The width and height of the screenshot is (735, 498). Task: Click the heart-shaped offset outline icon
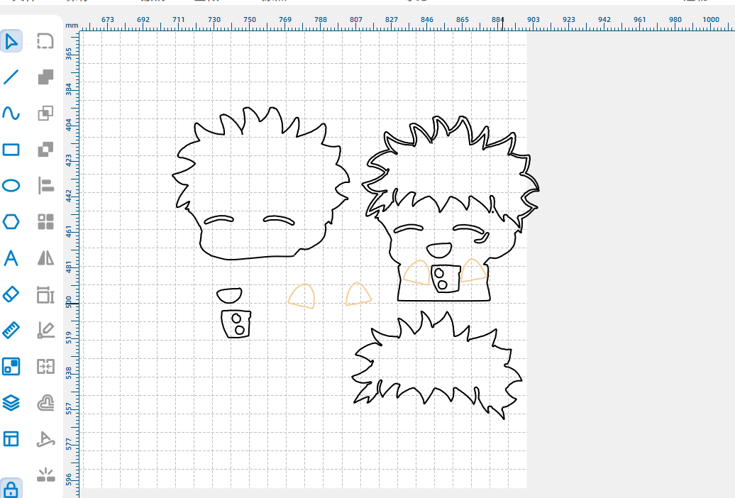click(x=45, y=403)
